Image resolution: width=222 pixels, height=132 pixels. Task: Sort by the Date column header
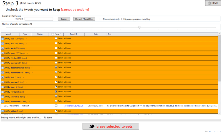click(x=96, y=34)
